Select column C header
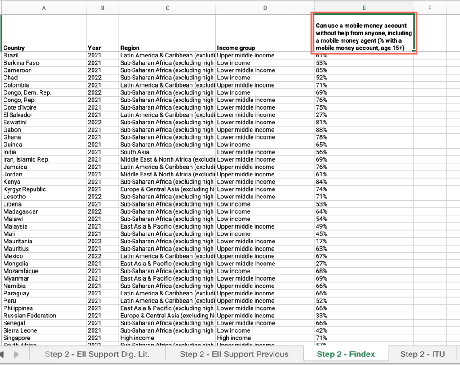The image size is (460, 365). (x=167, y=8)
